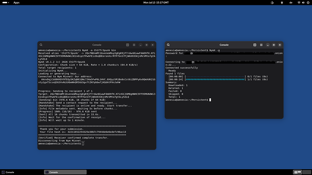Click the clock showing Mon Jul 13 15:17
Screen dimensions: 312x175
[156, 3]
